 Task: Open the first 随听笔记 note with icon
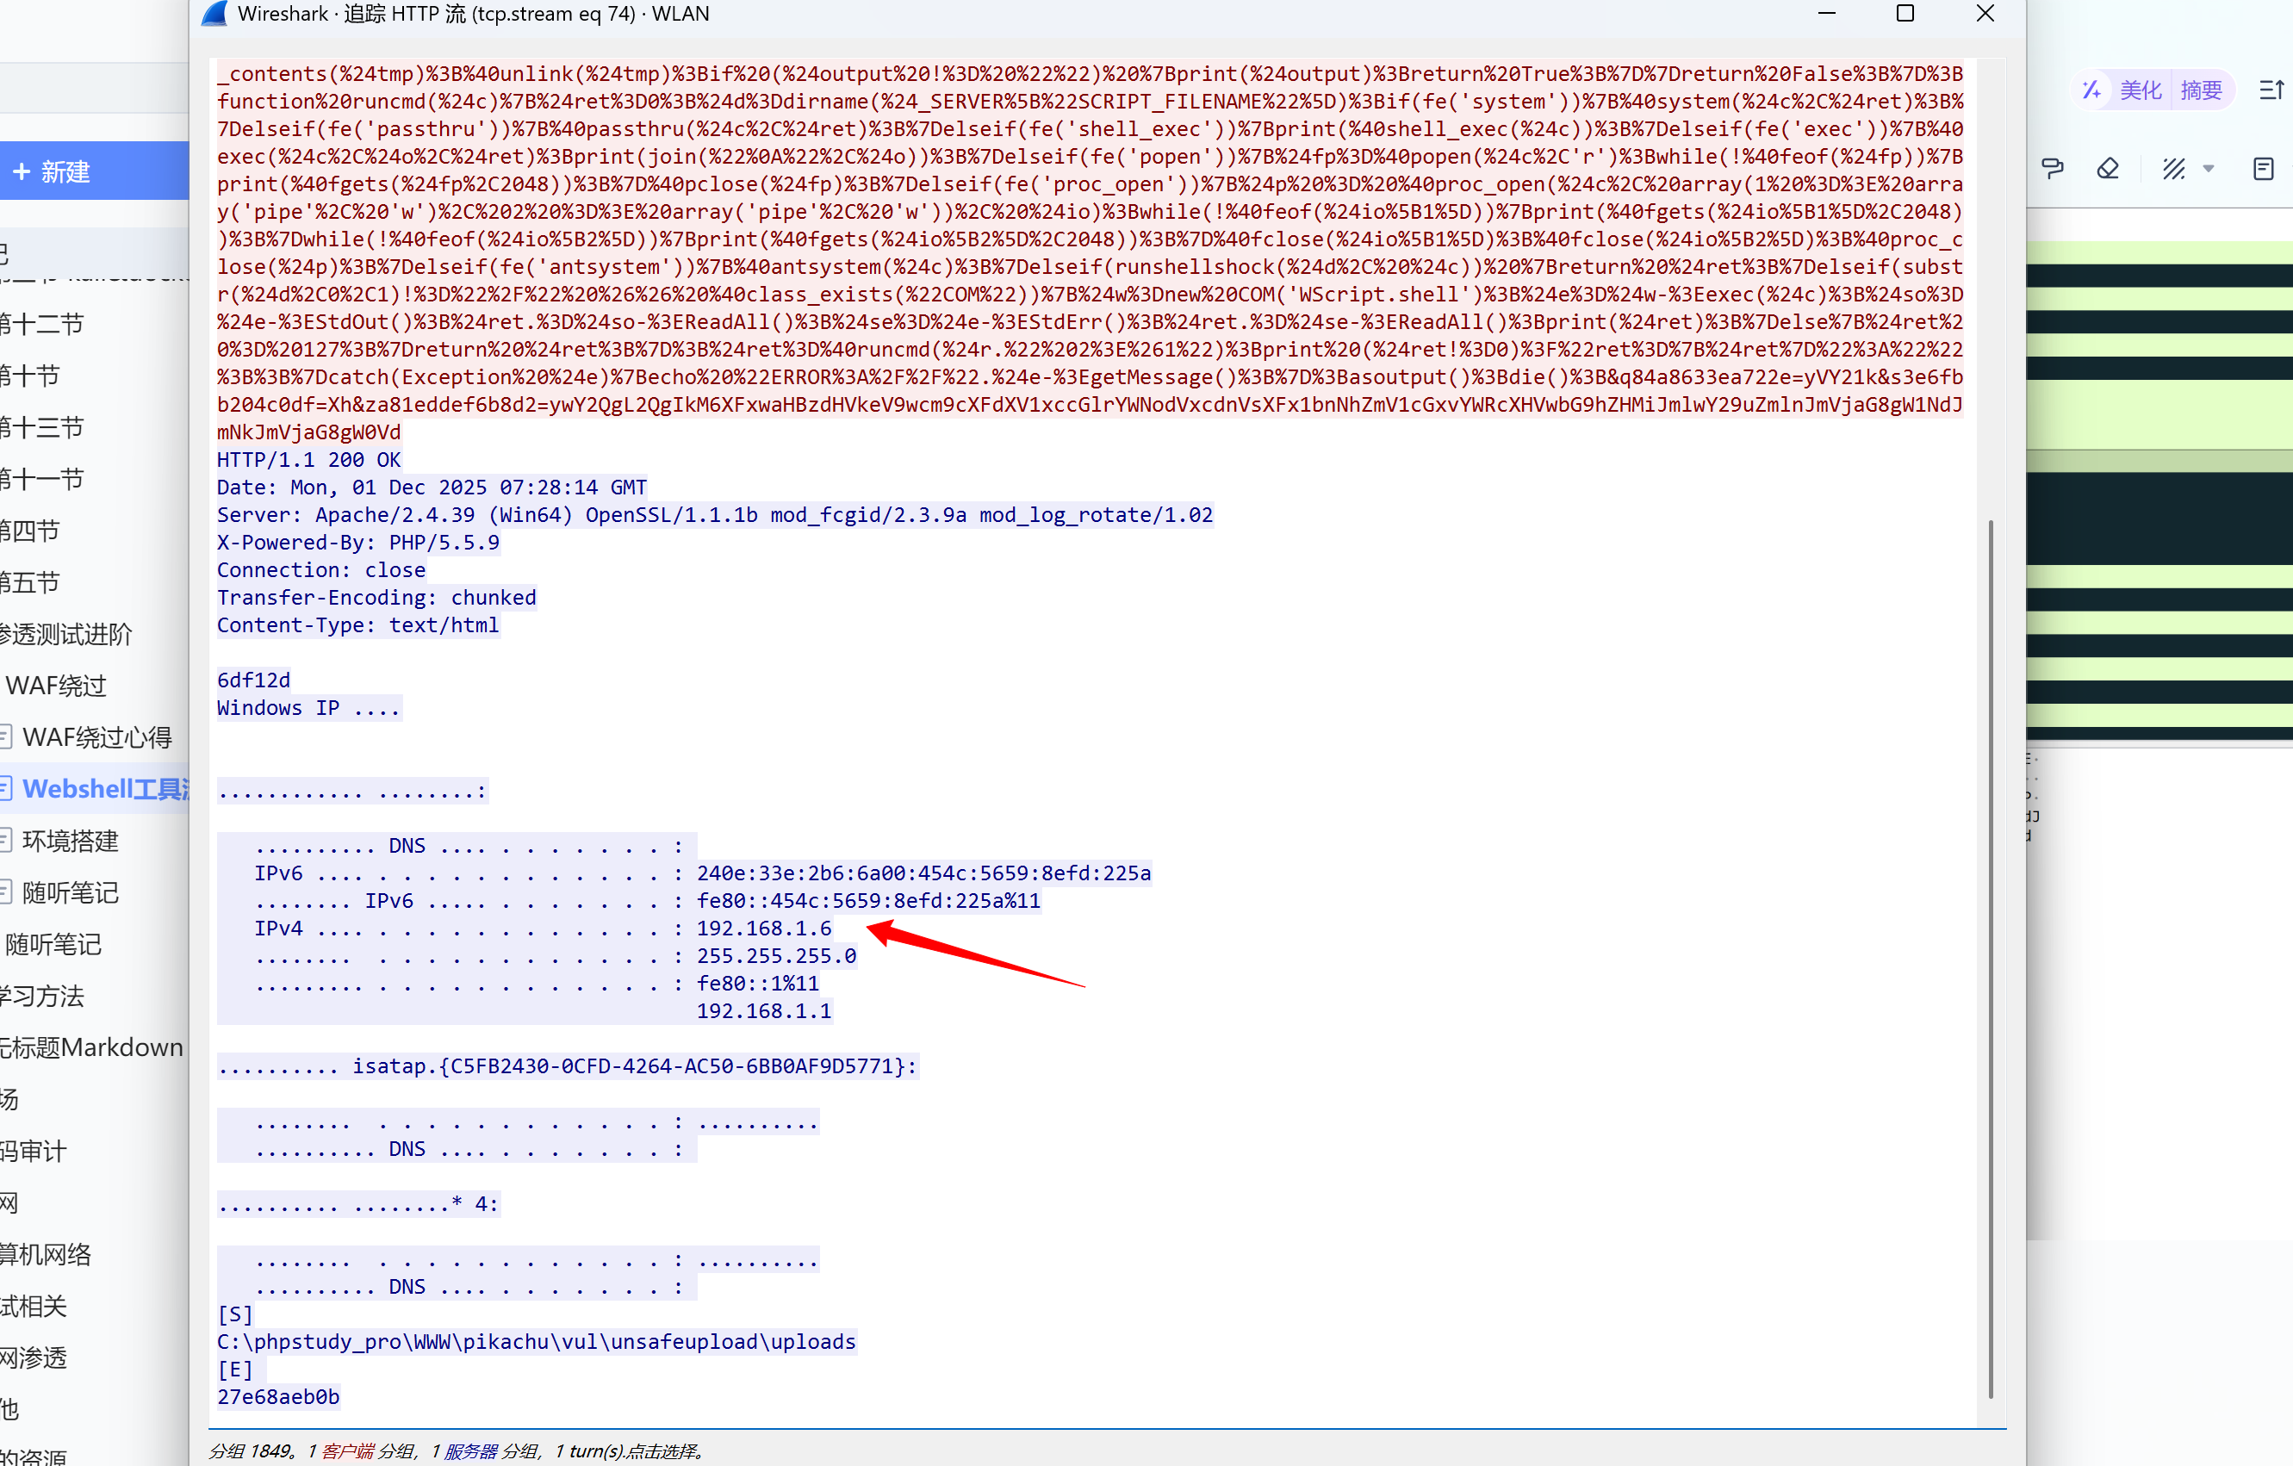[71, 892]
